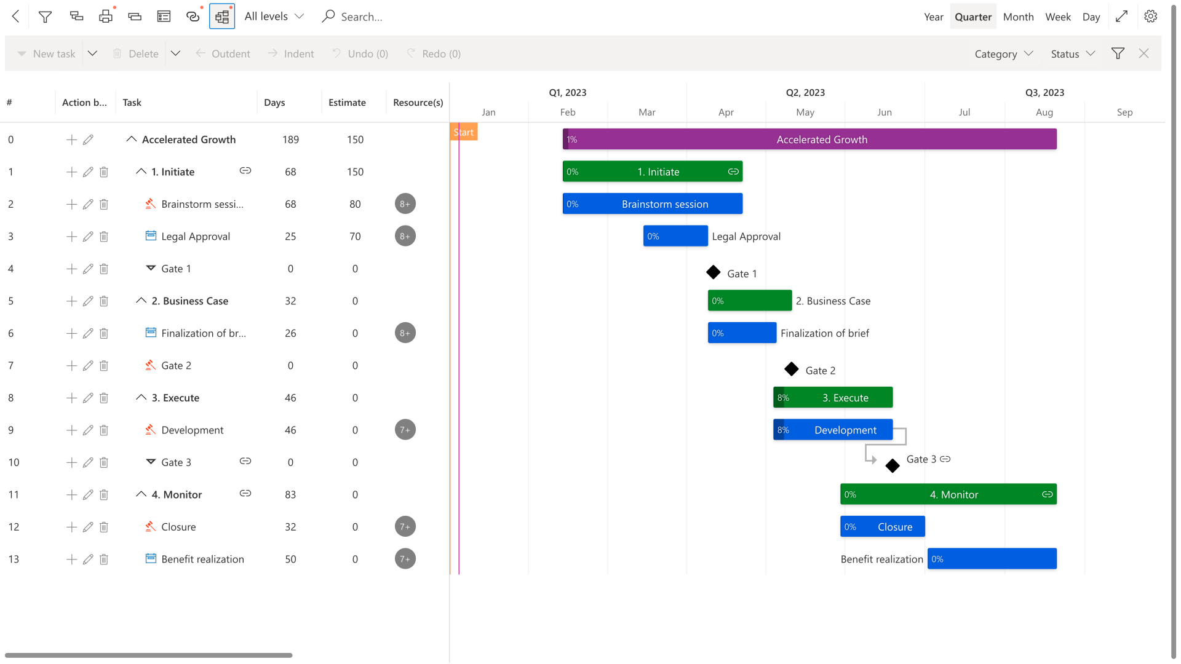Click the dependency links toolbar icon
The height and width of the screenshot is (664, 1181).
coord(193,17)
